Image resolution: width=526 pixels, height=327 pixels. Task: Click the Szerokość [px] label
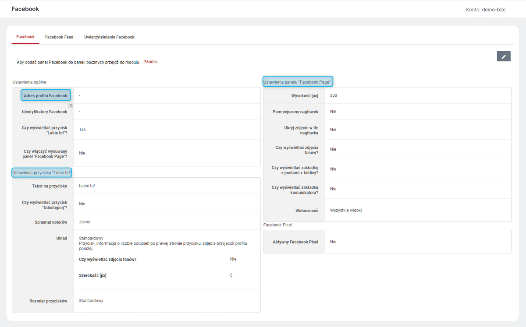[92, 275]
